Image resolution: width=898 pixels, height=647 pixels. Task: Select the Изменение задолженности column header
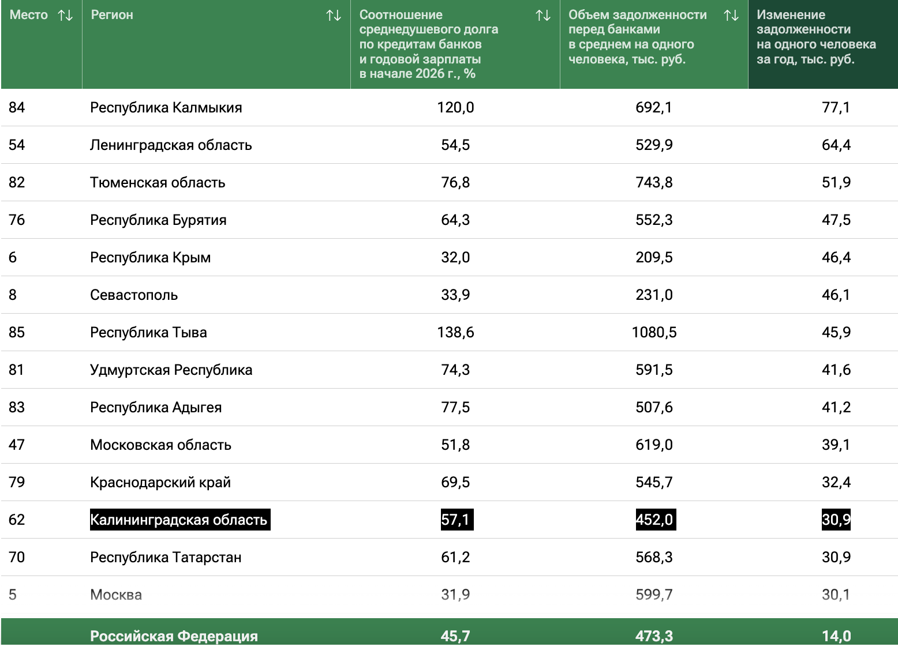[816, 37]
